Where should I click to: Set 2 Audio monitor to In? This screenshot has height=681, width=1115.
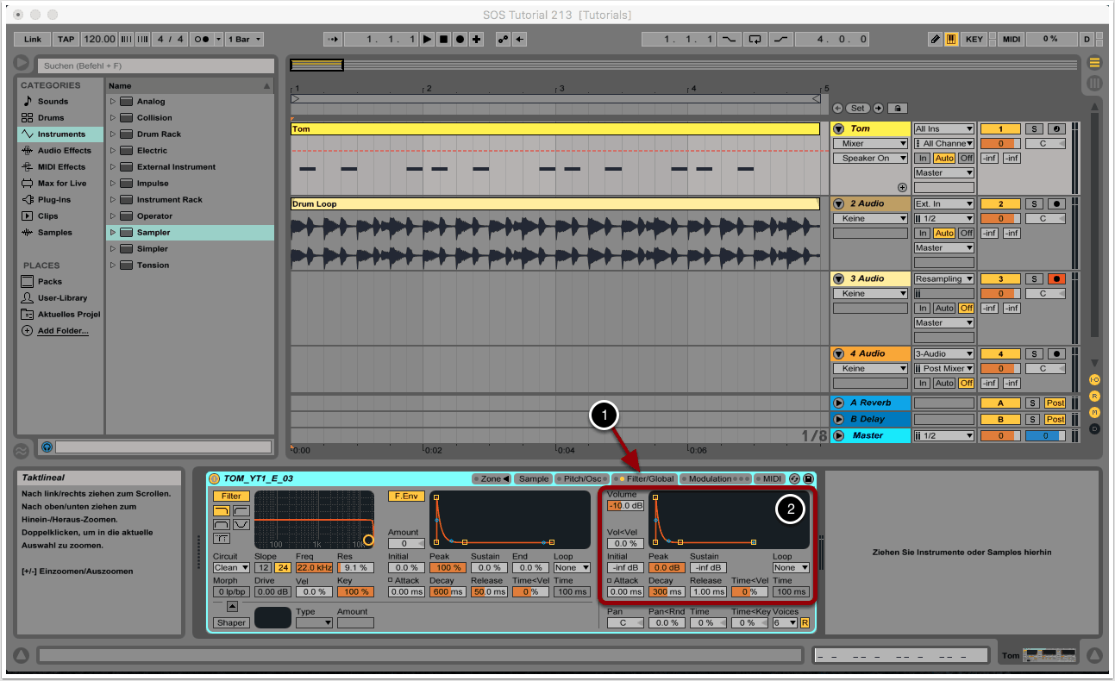[923, 233]
